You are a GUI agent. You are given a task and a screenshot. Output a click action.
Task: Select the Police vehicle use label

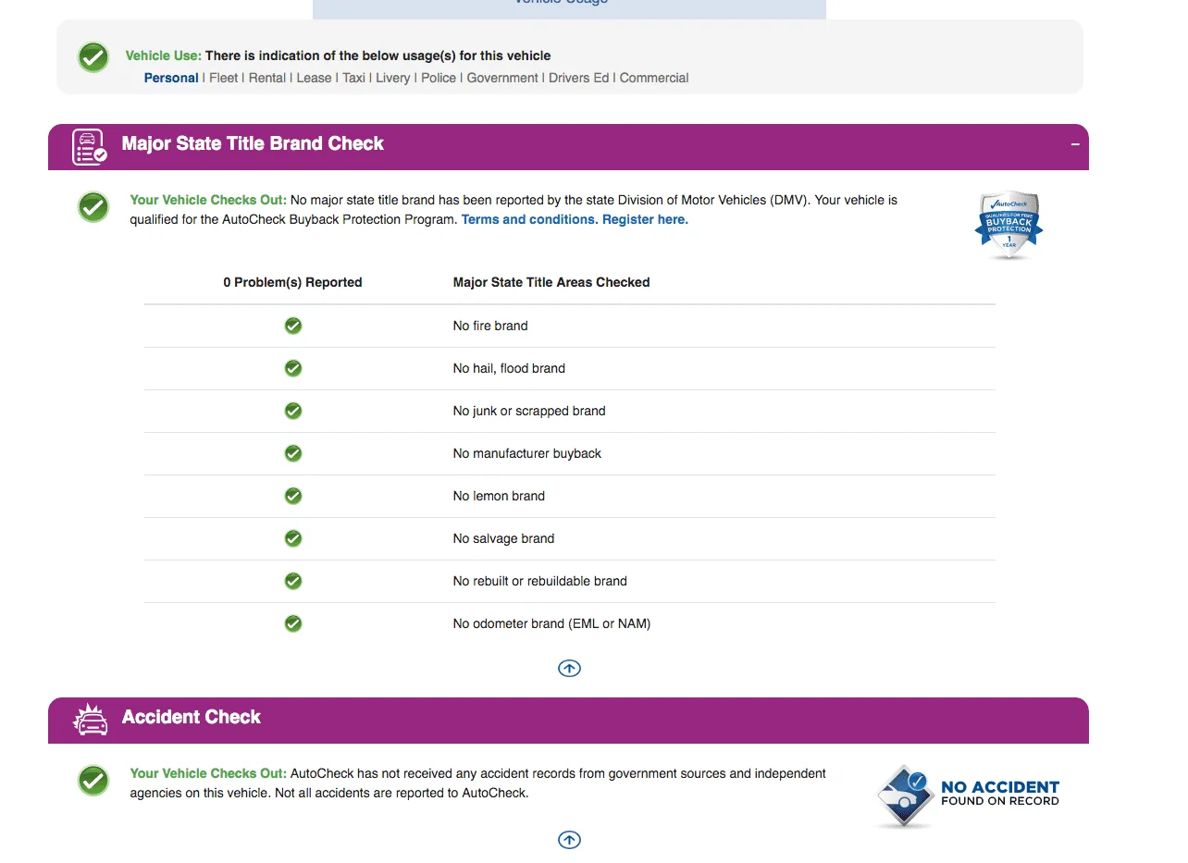[x=439, y=78]
